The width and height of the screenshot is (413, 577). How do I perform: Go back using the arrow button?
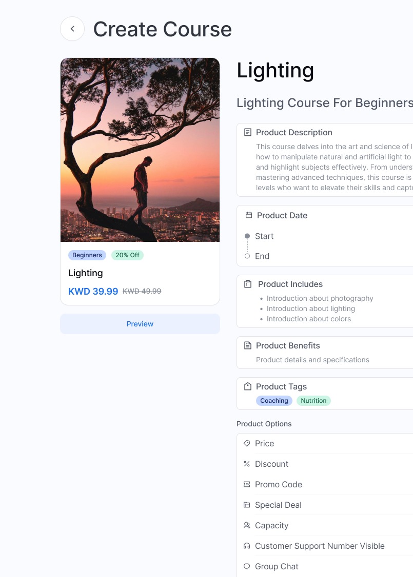click(72, 29)
